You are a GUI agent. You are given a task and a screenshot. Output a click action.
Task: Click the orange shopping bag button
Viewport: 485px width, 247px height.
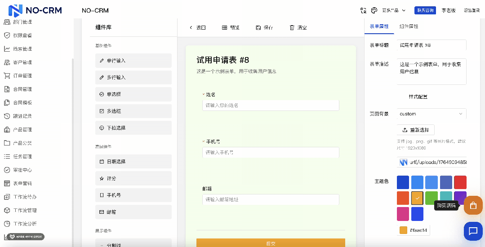pos(473,205)
